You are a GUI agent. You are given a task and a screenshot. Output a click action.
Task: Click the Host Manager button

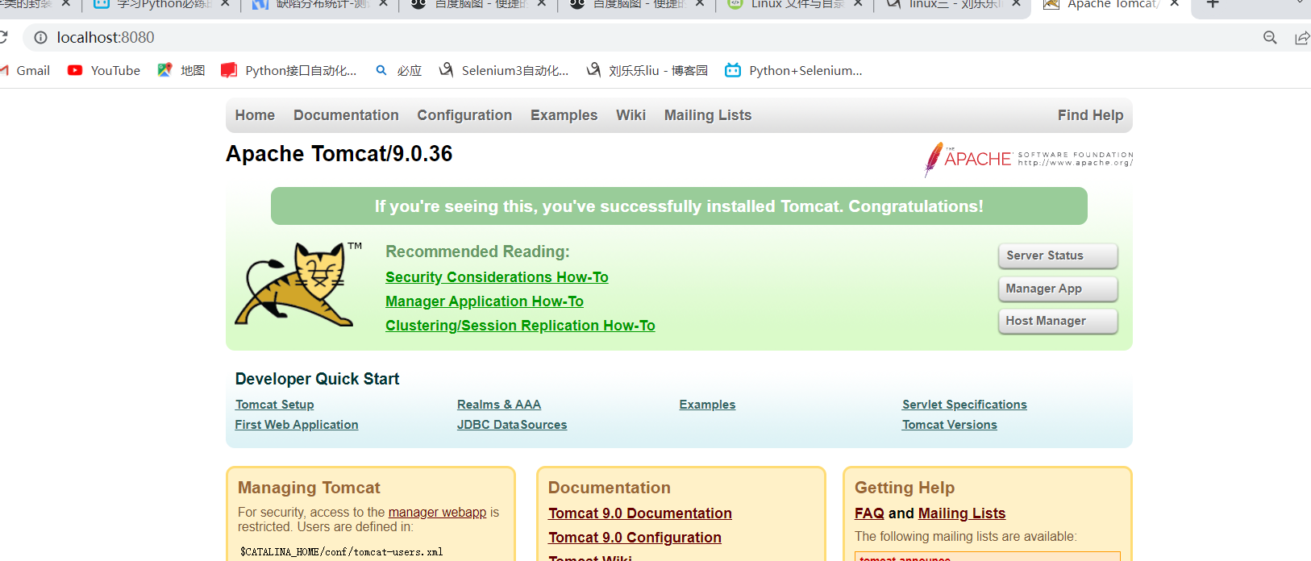tap(1058, 321)
